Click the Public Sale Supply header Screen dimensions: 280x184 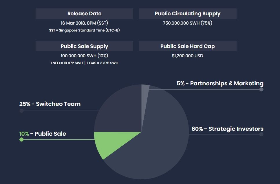click(84, 46)
